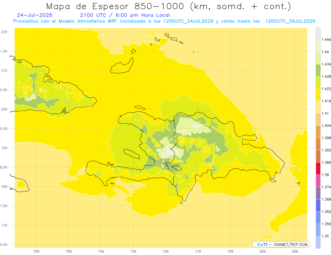Image resolution: width=331 pixels, height=255 pixels.
Task: Click the '18N' latitude label
Action: [x=4, y=187]
